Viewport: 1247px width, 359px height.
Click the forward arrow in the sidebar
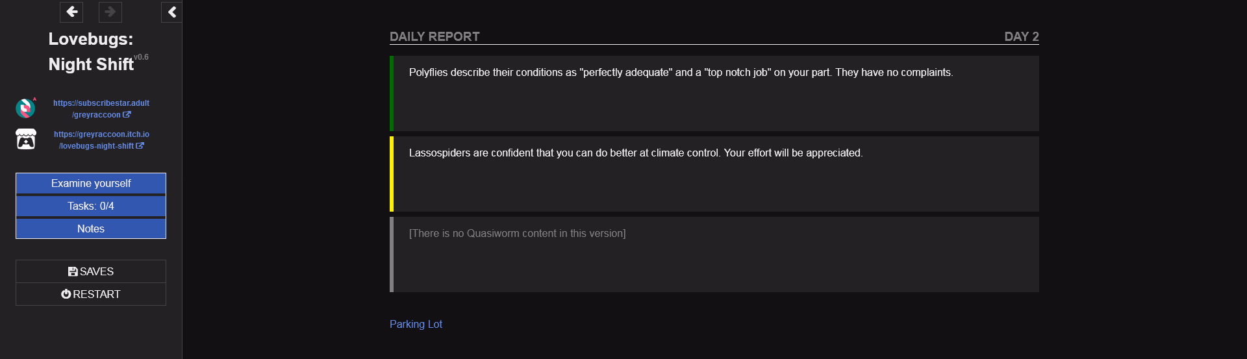(110, 12)
